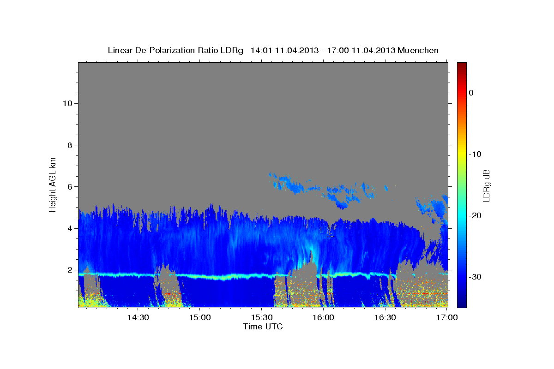Click the 'LDRg dB' colorbar label
Image resolution: width=554 pixels, height=369 pixels.
tap(486, 185)
